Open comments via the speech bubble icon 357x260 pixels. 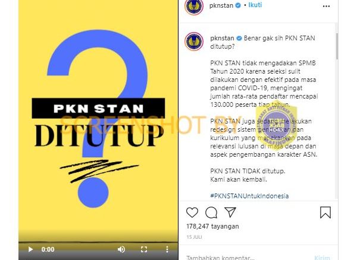(211, 213)
